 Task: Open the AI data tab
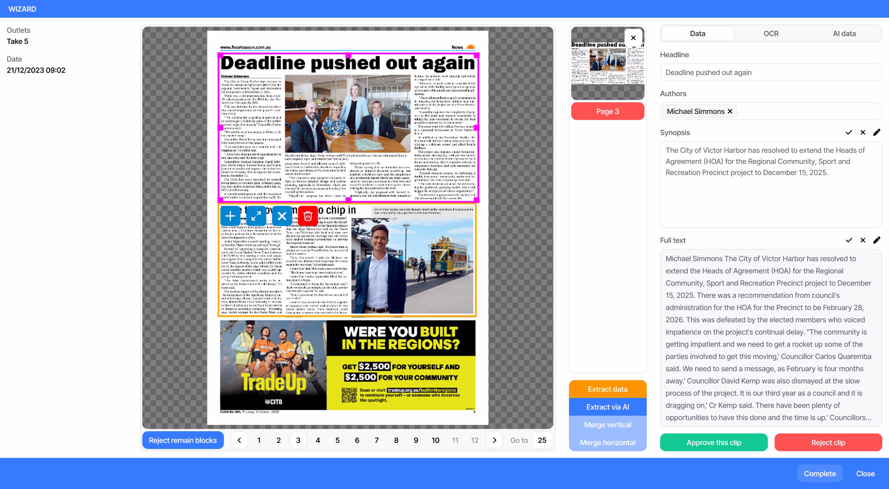click(844, 34)
